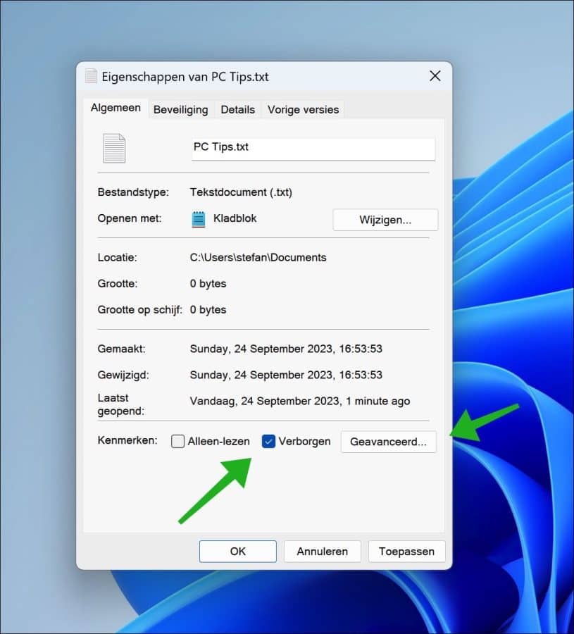Apply changes with the Toepassen button
Image resolution: width=574 pixels, height=634 pixels.
pyautogui.click(x=406, y=551)
